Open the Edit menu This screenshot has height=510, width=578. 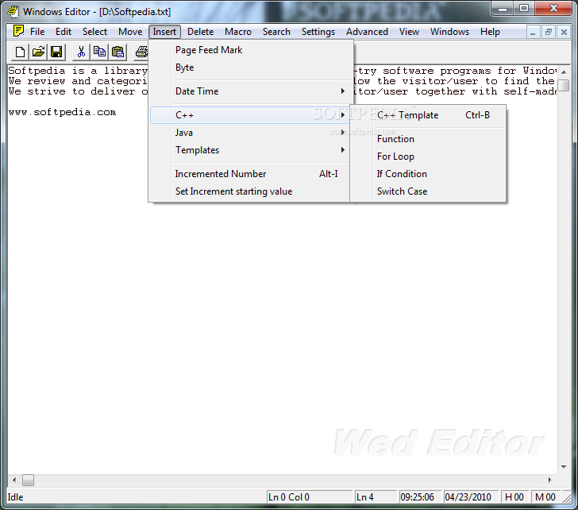tap(64, 32)
